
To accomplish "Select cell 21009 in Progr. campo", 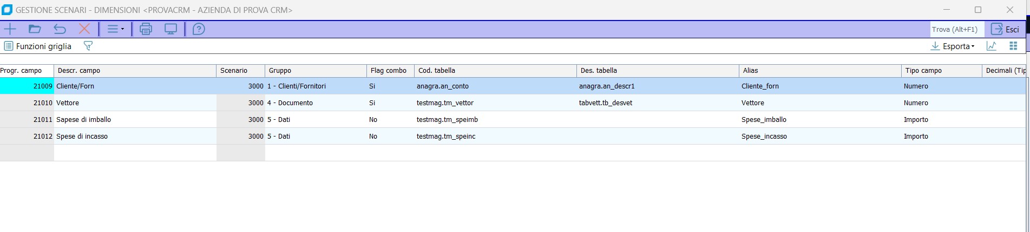I will click(x=27, y=86).
